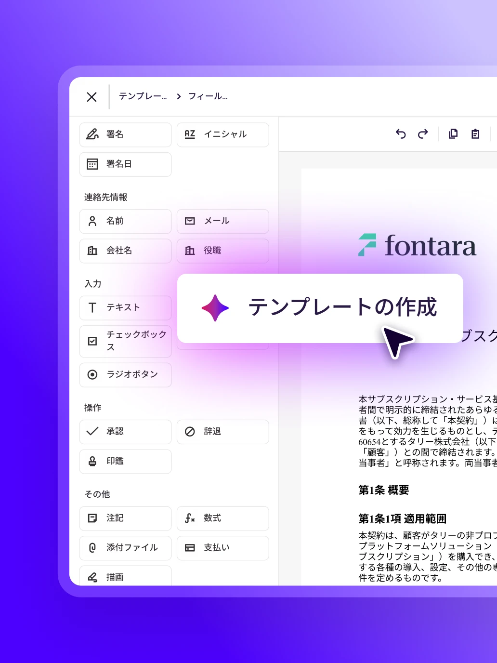Add a 注記 note field
This screenshot has height=663, width=497.
pos(125,518)
